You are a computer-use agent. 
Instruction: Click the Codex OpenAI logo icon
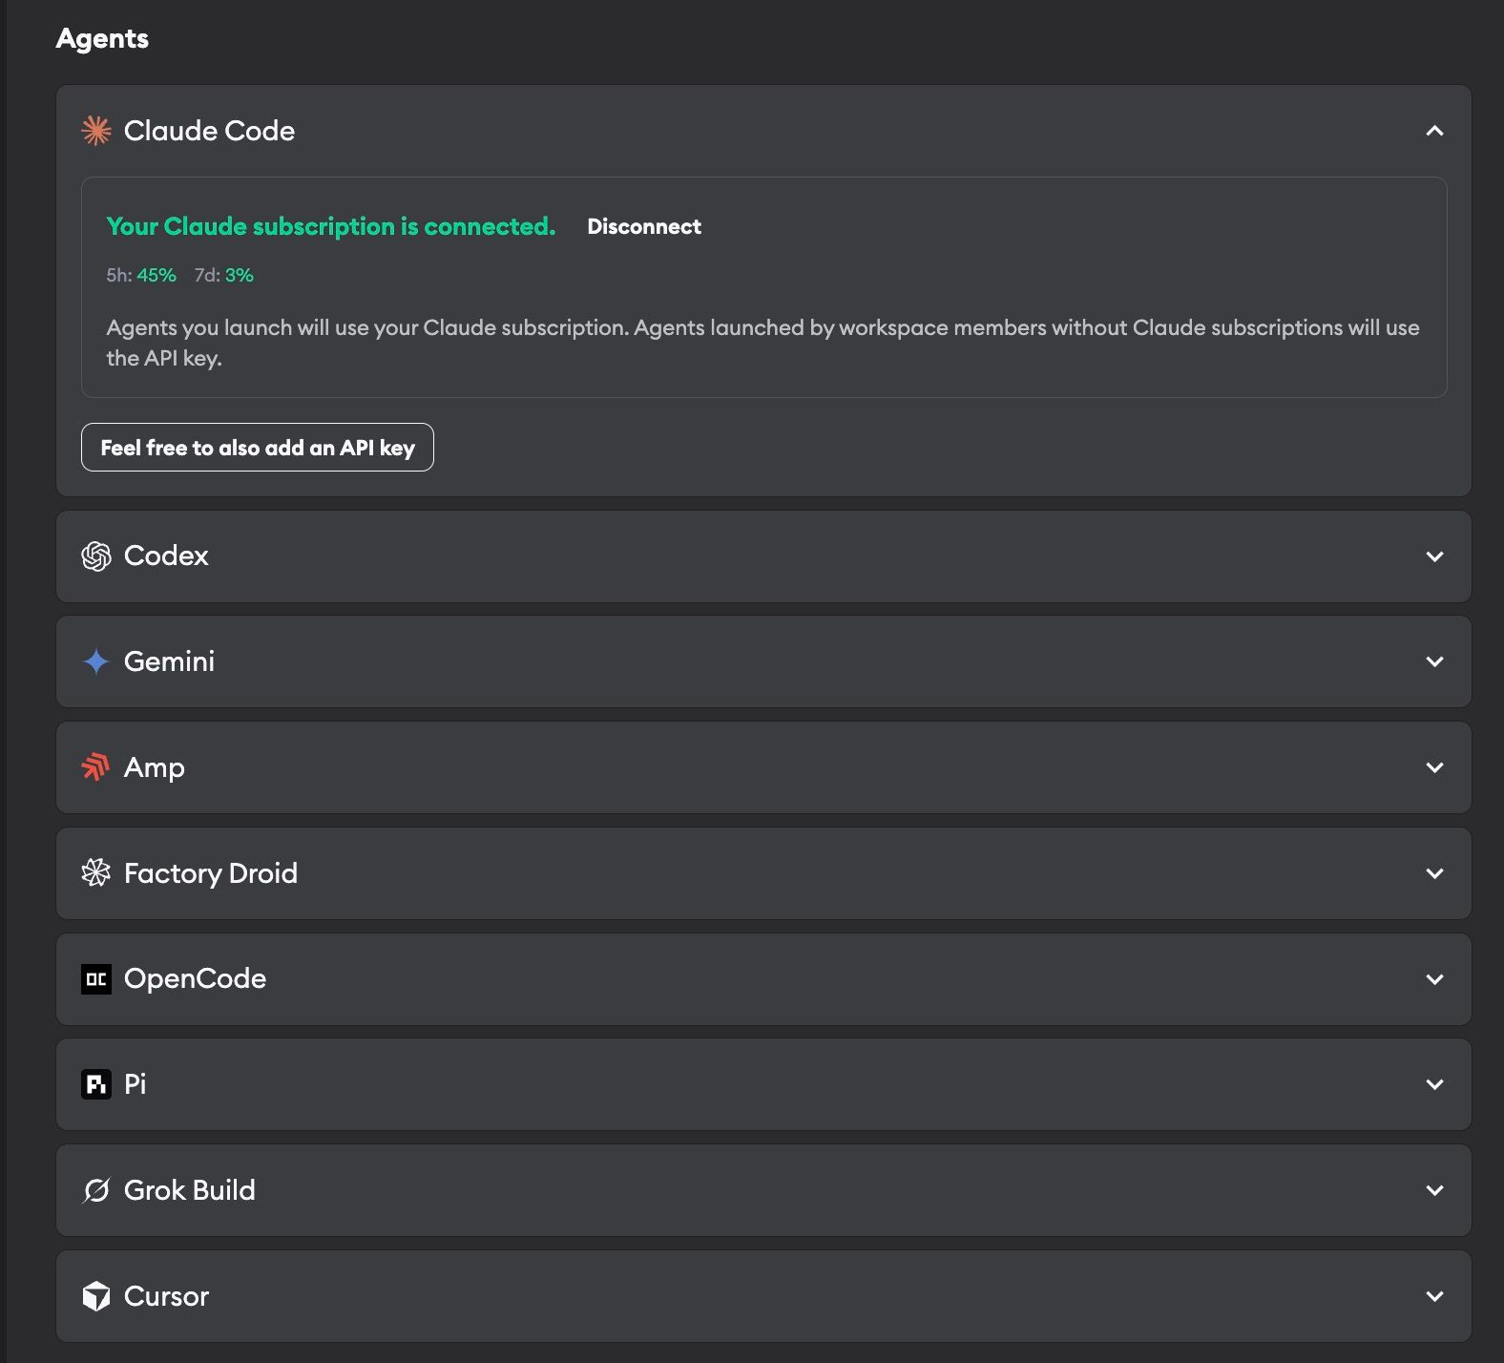tap(96, 556)
